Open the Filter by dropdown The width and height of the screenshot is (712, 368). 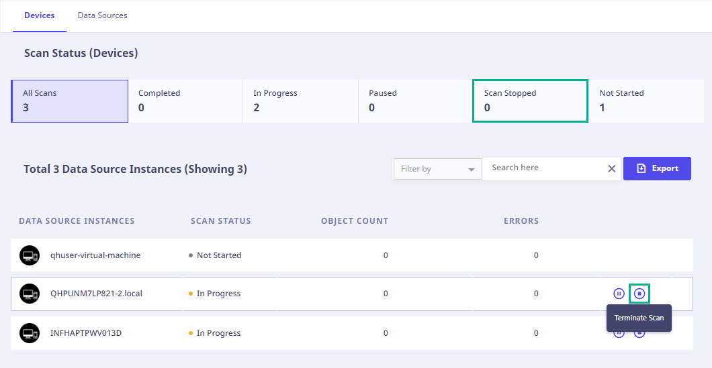tap(438, 169)
